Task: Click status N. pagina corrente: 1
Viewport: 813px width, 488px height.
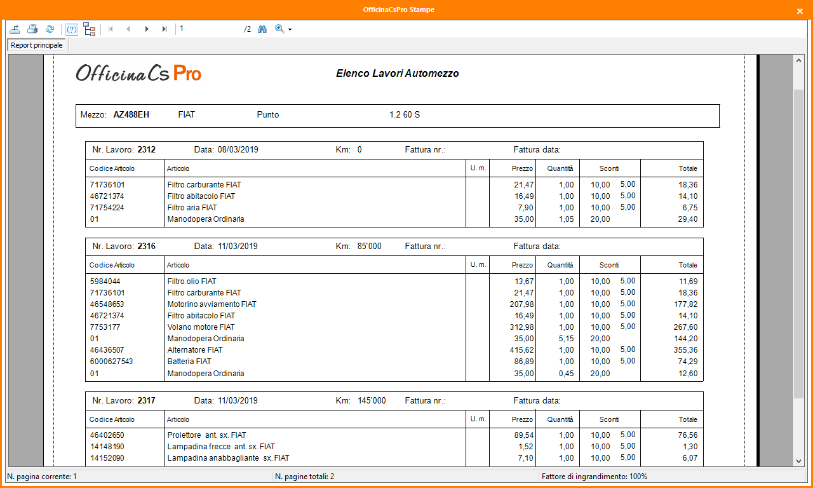Action: coord(43,477)
